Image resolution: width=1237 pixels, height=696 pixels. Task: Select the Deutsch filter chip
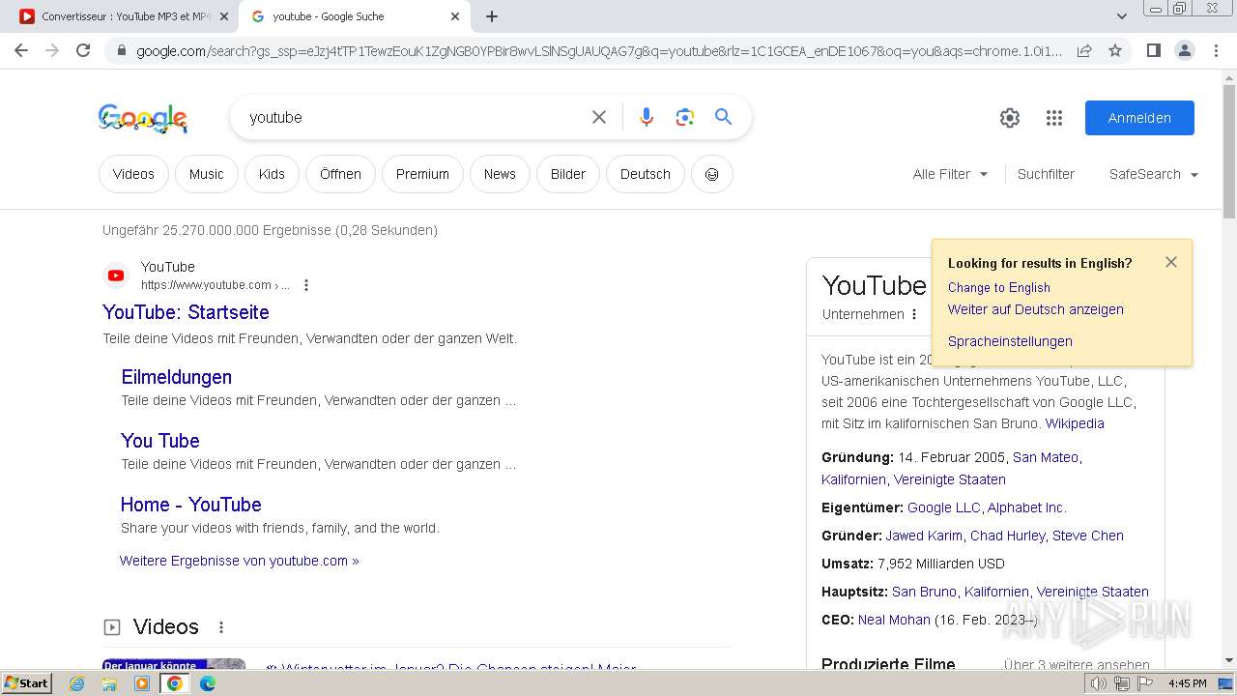coord(646,174)
